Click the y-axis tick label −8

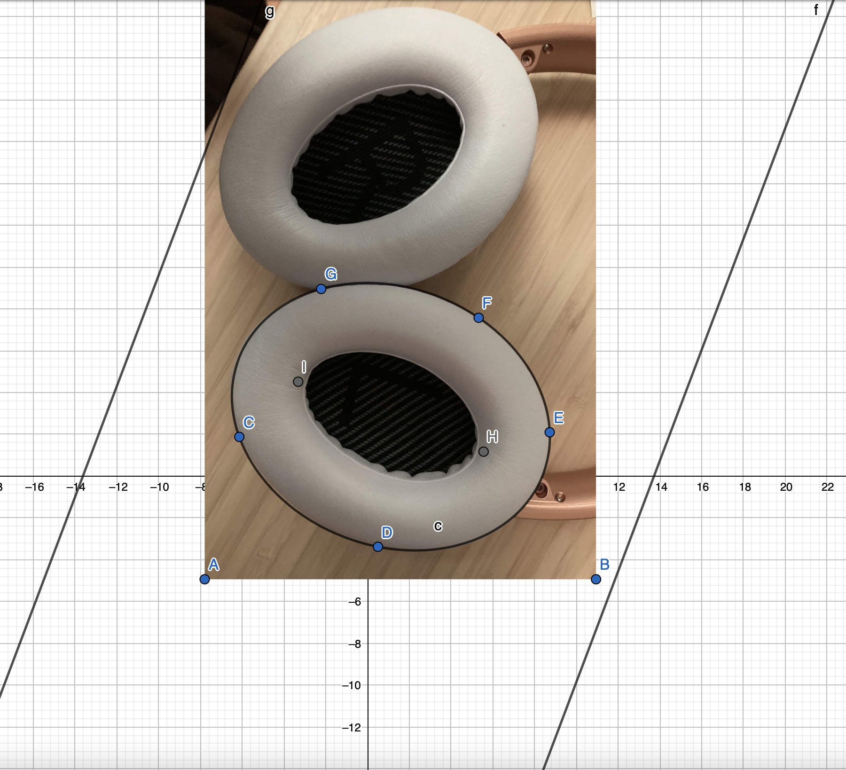tap(354, 644)
